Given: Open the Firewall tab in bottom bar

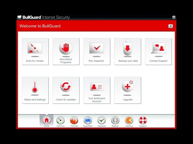Looking at the screenshot, I should click(74, 121).
